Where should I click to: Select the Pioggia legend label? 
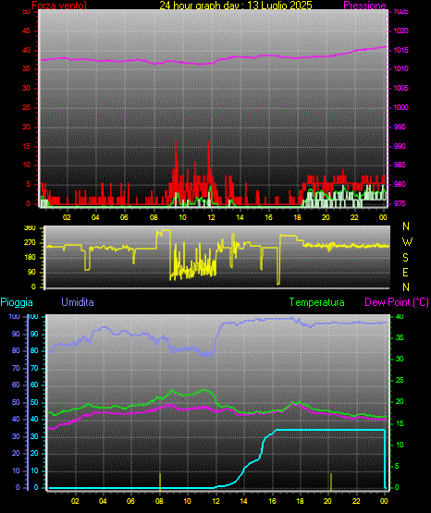[17, 302]
